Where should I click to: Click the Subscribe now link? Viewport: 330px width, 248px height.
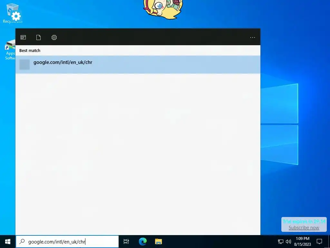click(304, 228)
